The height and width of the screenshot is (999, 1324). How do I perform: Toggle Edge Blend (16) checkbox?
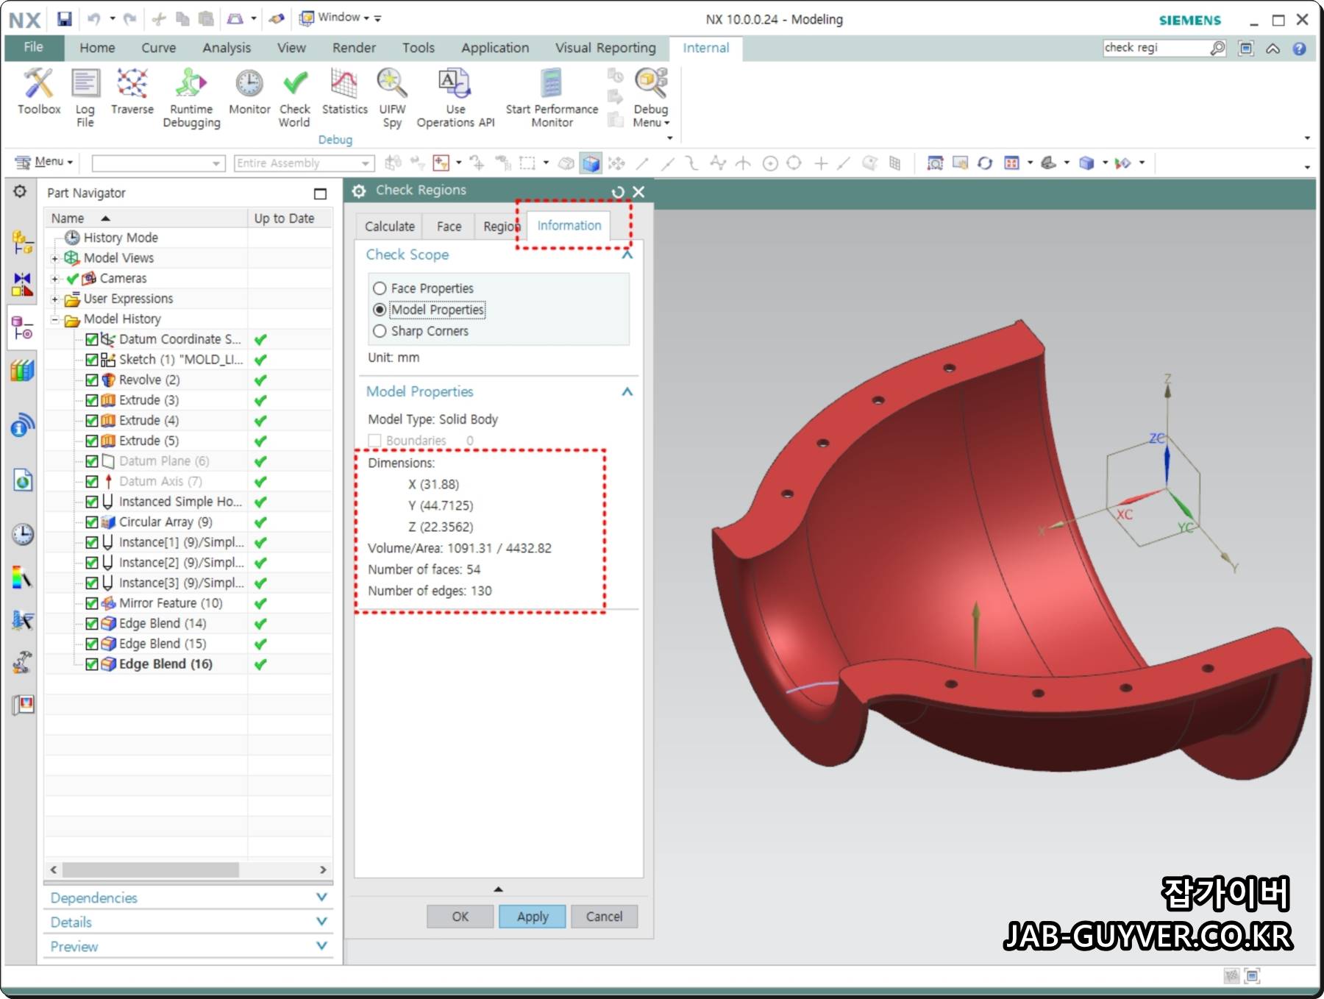92,664
